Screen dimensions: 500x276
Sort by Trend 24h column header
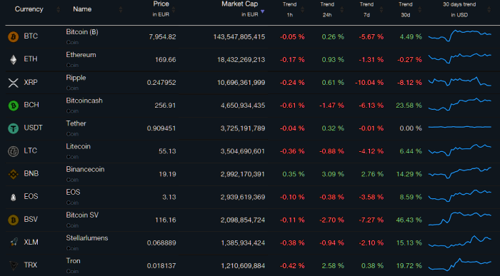tap(327, 9)
